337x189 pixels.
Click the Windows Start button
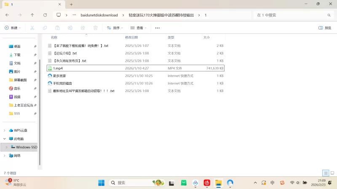(102, 183)
